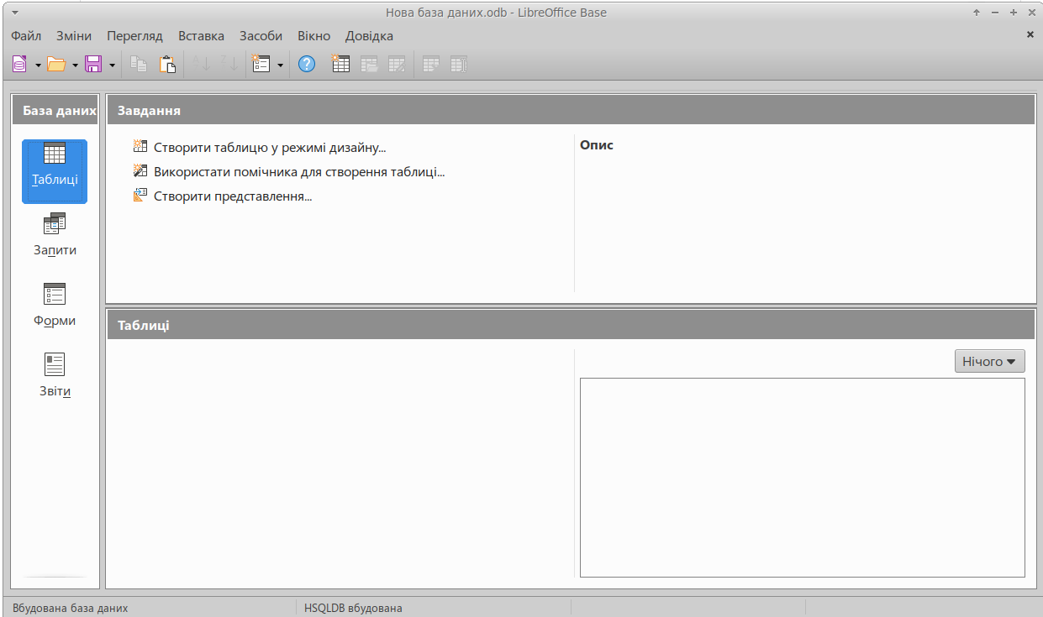
Task: Expand the Save button dropdown arrow
Action: 112,65
